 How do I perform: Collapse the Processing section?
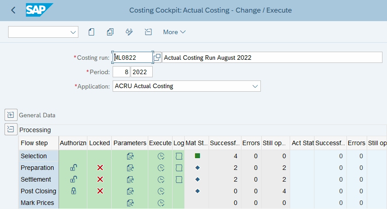click(10, 130)
